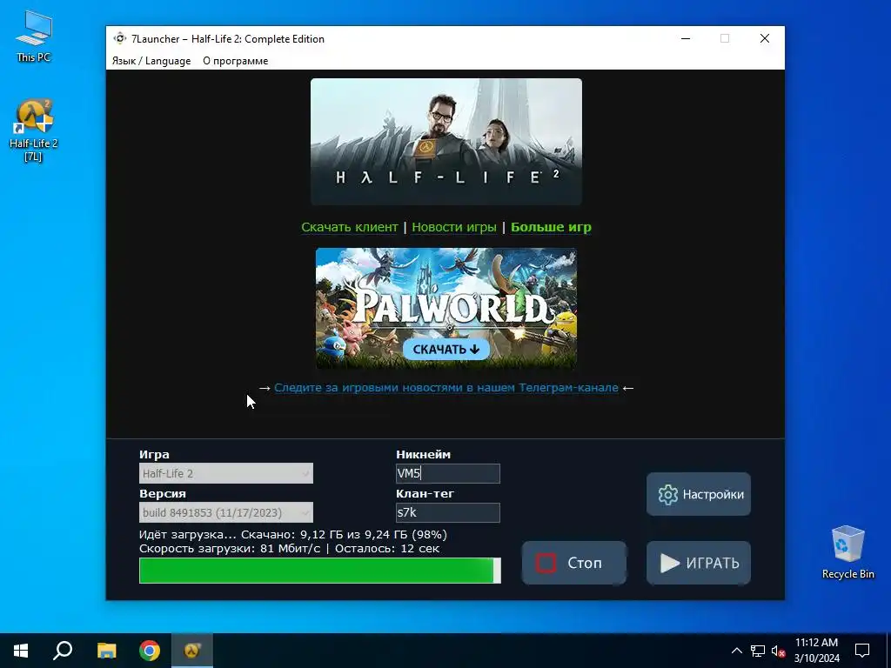Viewport: 891px width, 668px height.
Task: Click the 7Launcher title bar icon
Action: pos(119,38)
